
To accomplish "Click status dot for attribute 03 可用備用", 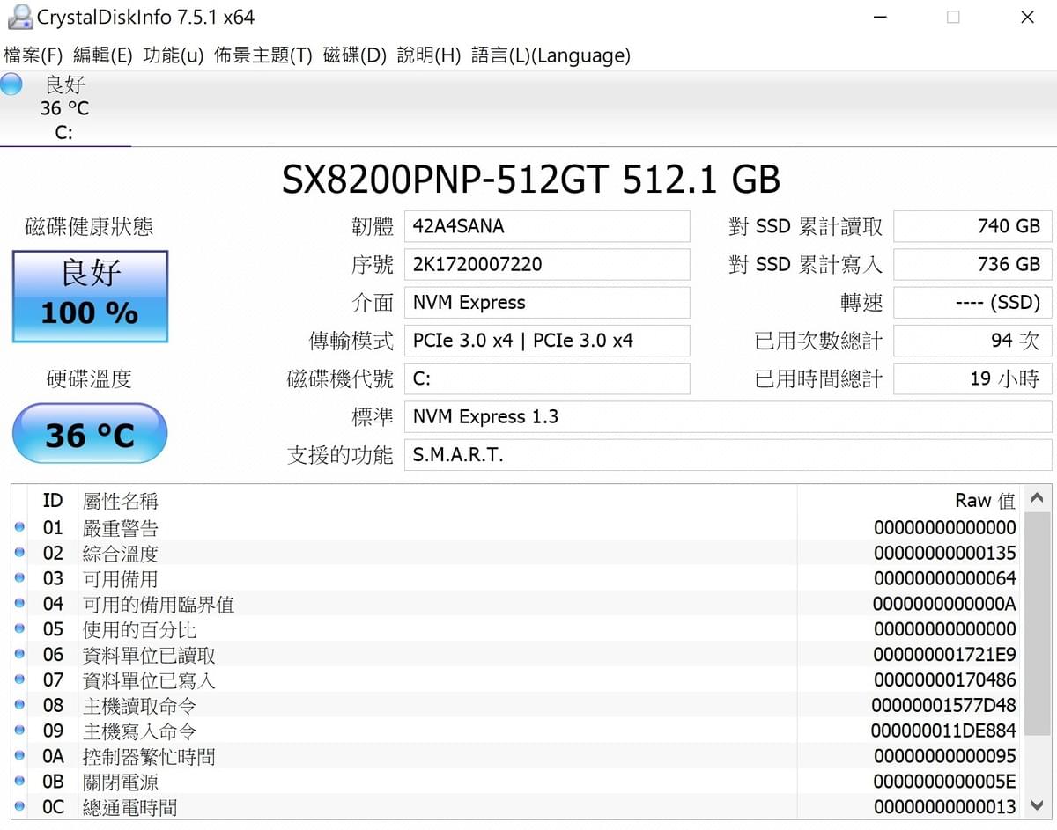I will (19, 579).
